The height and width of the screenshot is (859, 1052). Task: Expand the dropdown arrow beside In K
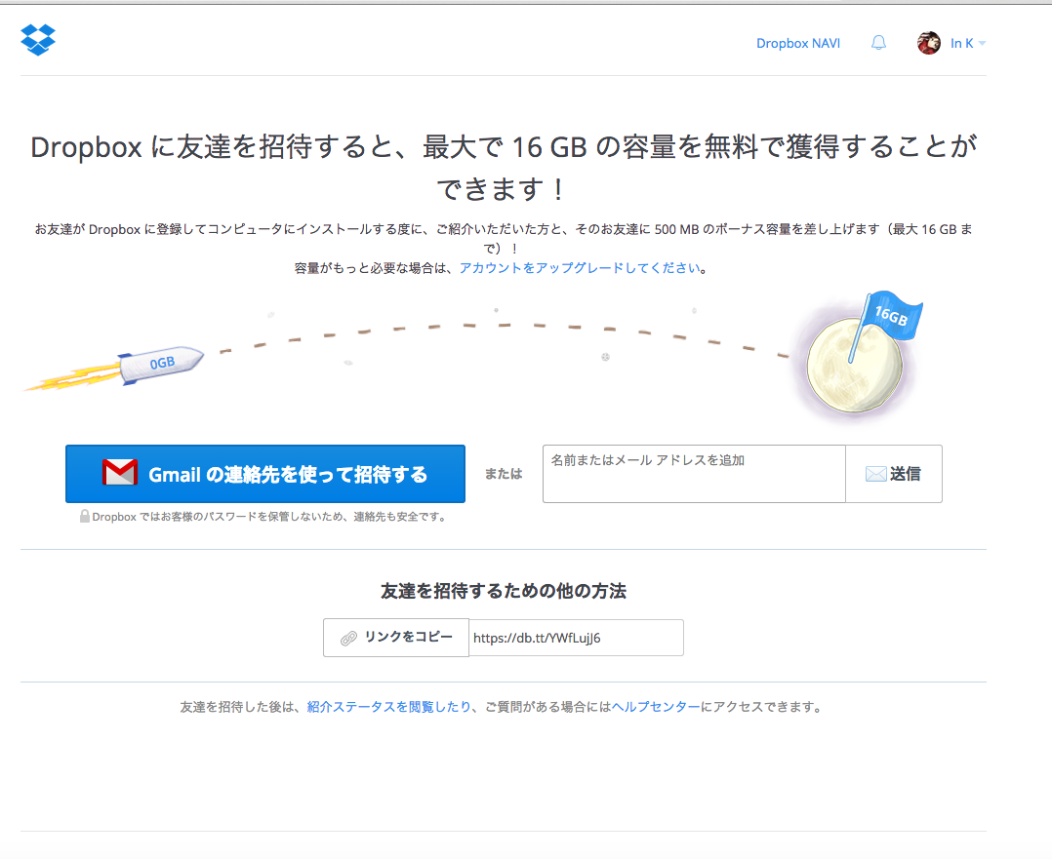coord(982,44)
